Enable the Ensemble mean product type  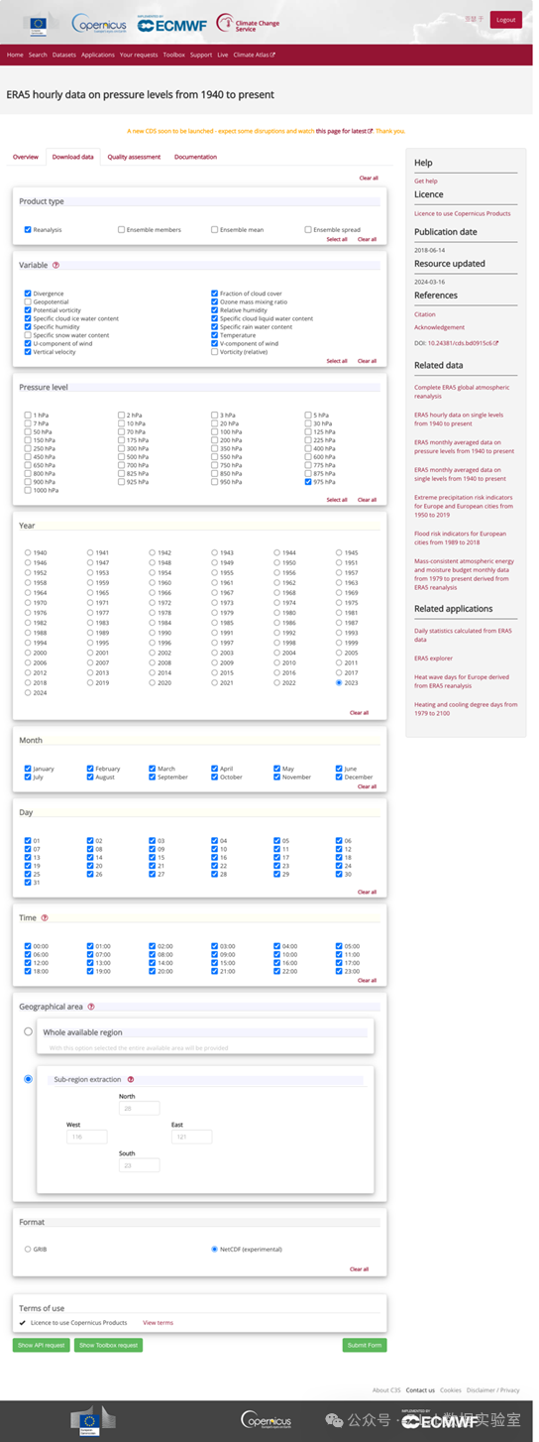coord(214,230)
